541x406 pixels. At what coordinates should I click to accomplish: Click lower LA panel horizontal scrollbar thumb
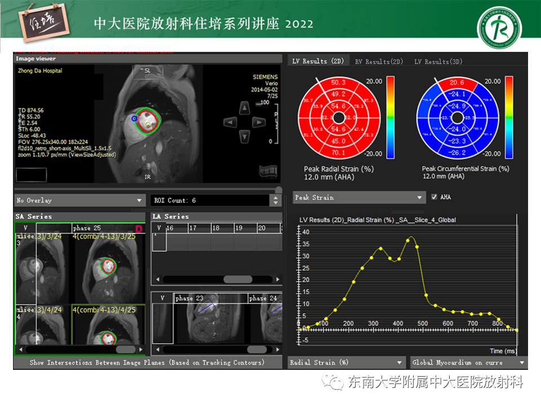click(x=257, y=350)
